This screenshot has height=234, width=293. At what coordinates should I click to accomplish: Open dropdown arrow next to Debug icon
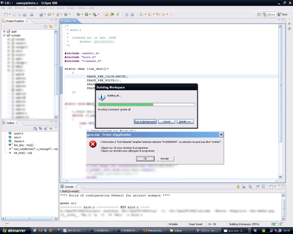(82, 14)
